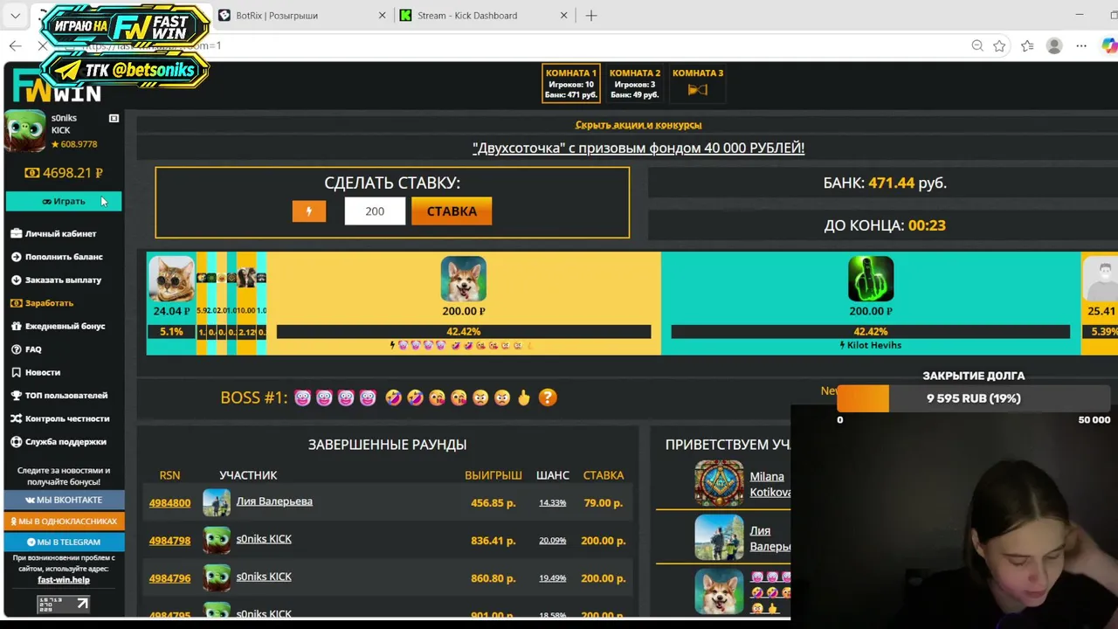The height and width of the screenshot is (629, 1118).
Task: Click the browser zoom magnifier icon
Action: tap(977, 45)
